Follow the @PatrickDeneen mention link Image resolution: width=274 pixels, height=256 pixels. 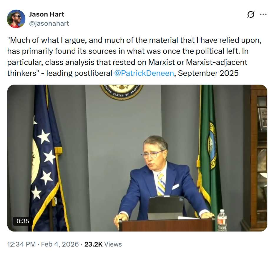[x=144, y=73]
